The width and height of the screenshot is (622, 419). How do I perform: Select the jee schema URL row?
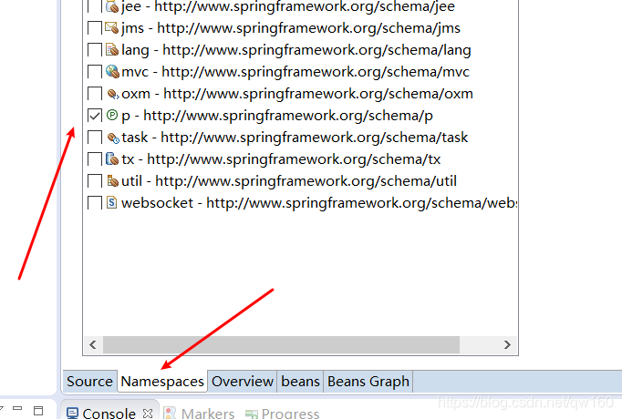click(x=288, y=6)
